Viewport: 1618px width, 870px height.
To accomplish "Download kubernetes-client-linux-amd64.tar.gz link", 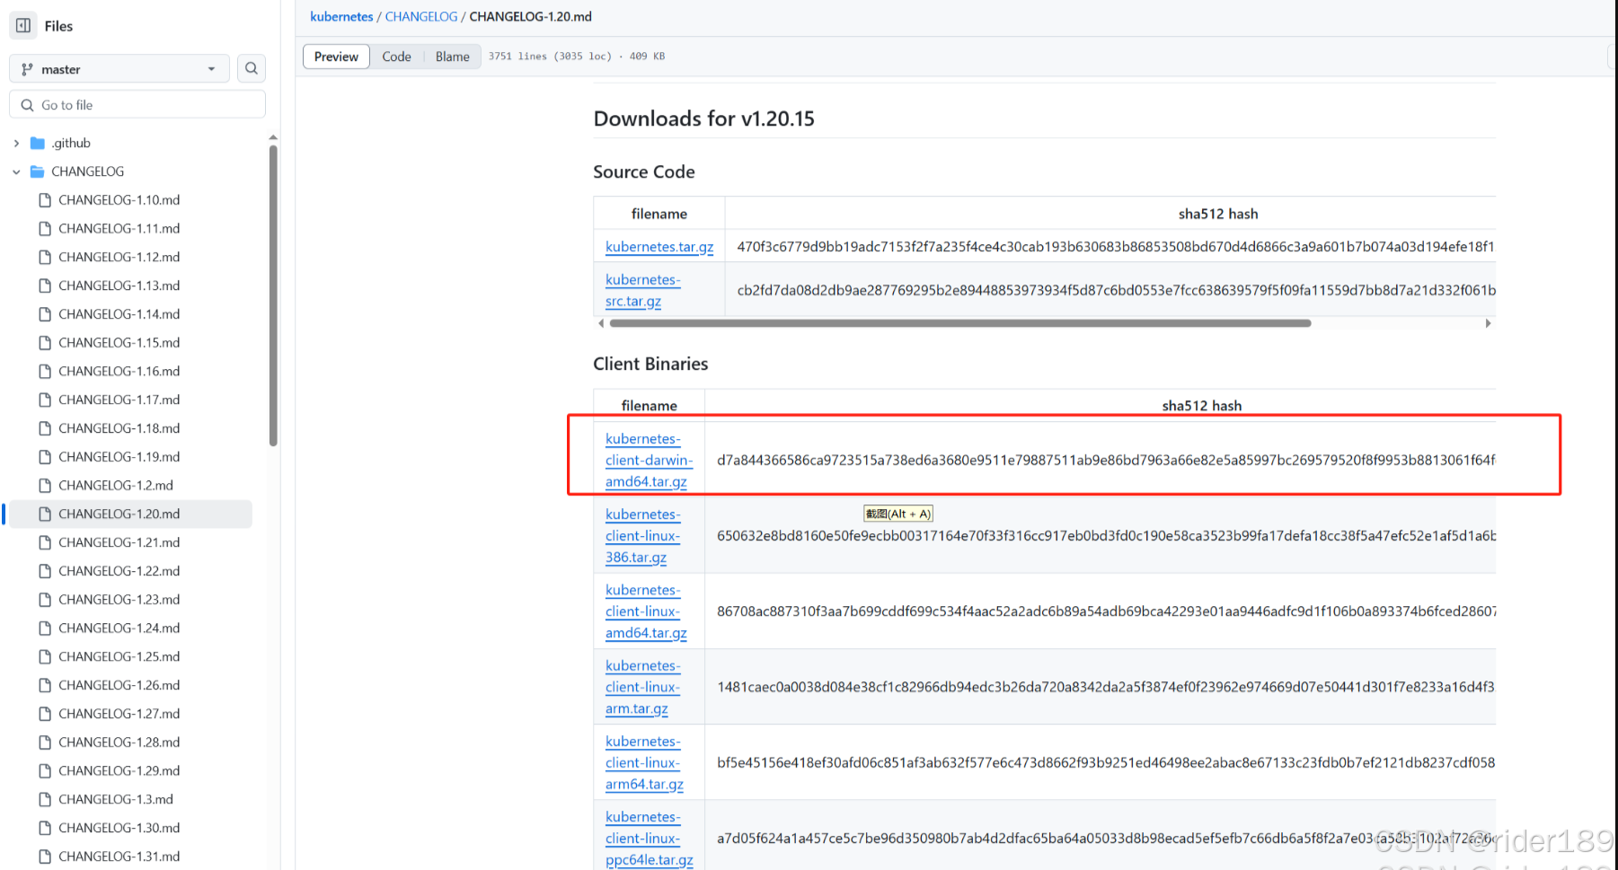I will point(646,611).
